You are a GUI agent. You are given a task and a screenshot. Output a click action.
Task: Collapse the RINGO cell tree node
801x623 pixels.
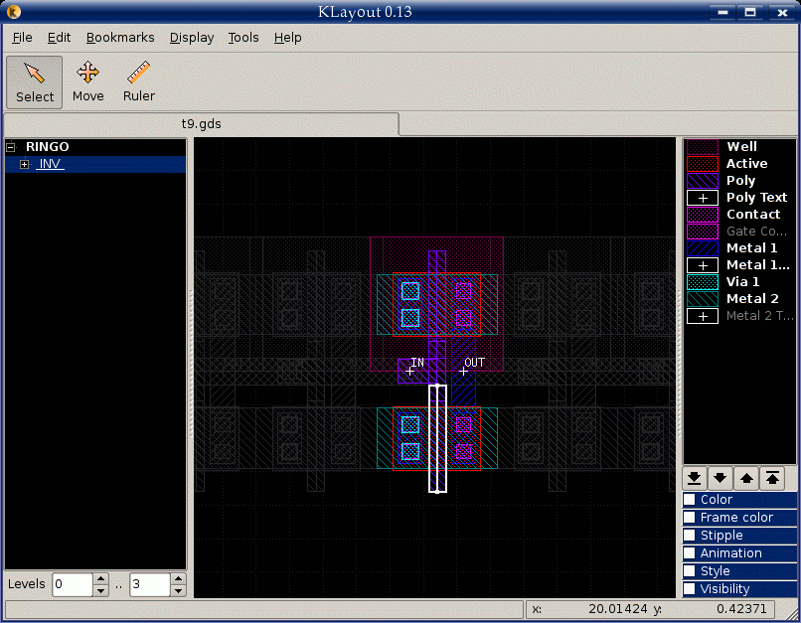(11, 147)
